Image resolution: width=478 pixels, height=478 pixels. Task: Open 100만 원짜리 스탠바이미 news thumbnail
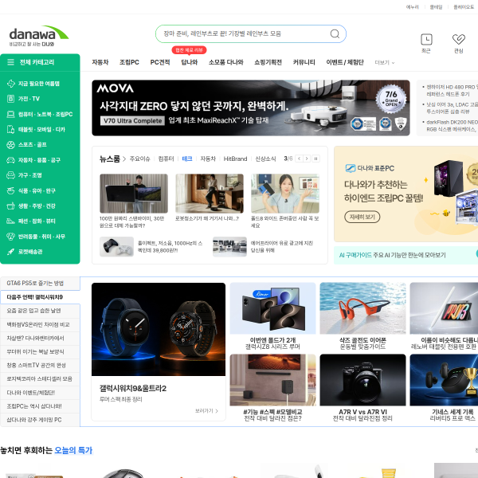pos(134,194)
